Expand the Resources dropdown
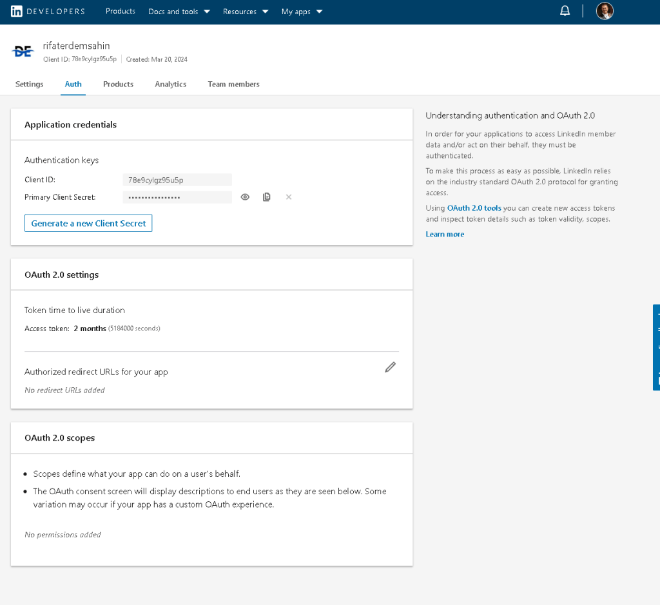 coord(246,12)
